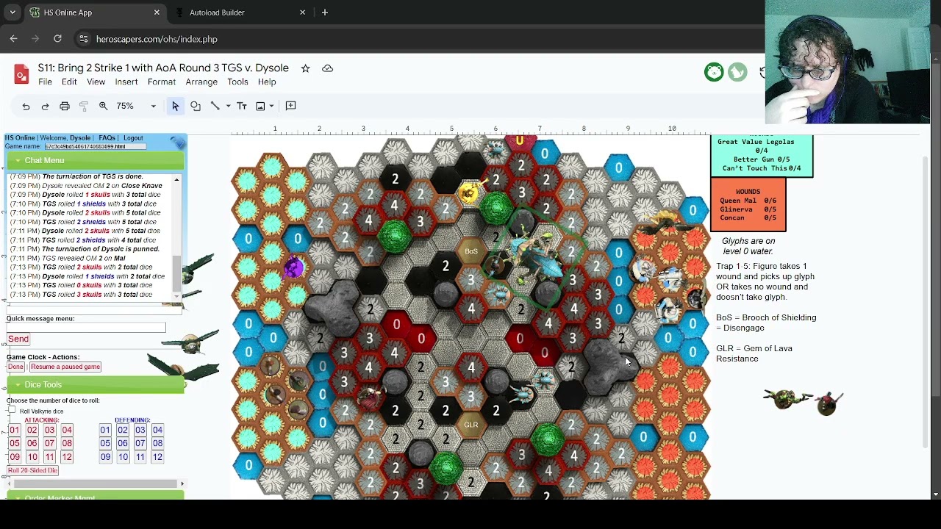The width and height of the screenshot is (941, 529).
Task: Click the second green collaborator avatar
Action: [x=737, y=72]
